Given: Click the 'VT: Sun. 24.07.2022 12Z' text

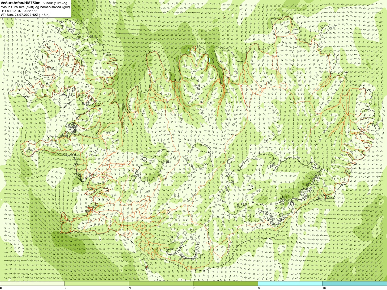Looking at the screenshot, I should click(19, 15).
